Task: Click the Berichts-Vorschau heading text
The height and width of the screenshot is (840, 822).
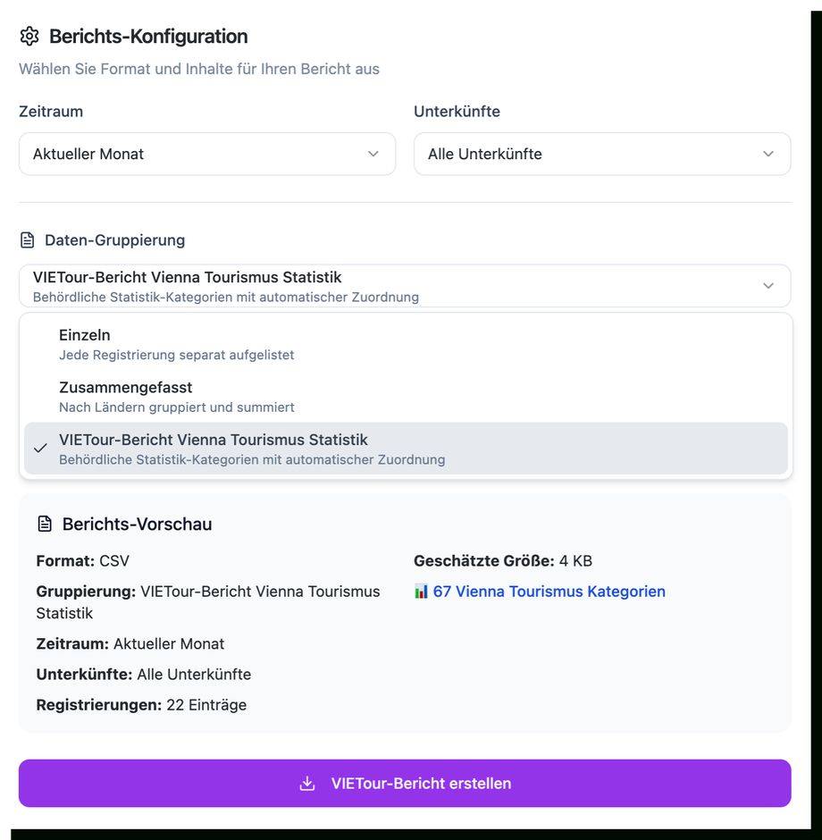Action: coord(137,525)
